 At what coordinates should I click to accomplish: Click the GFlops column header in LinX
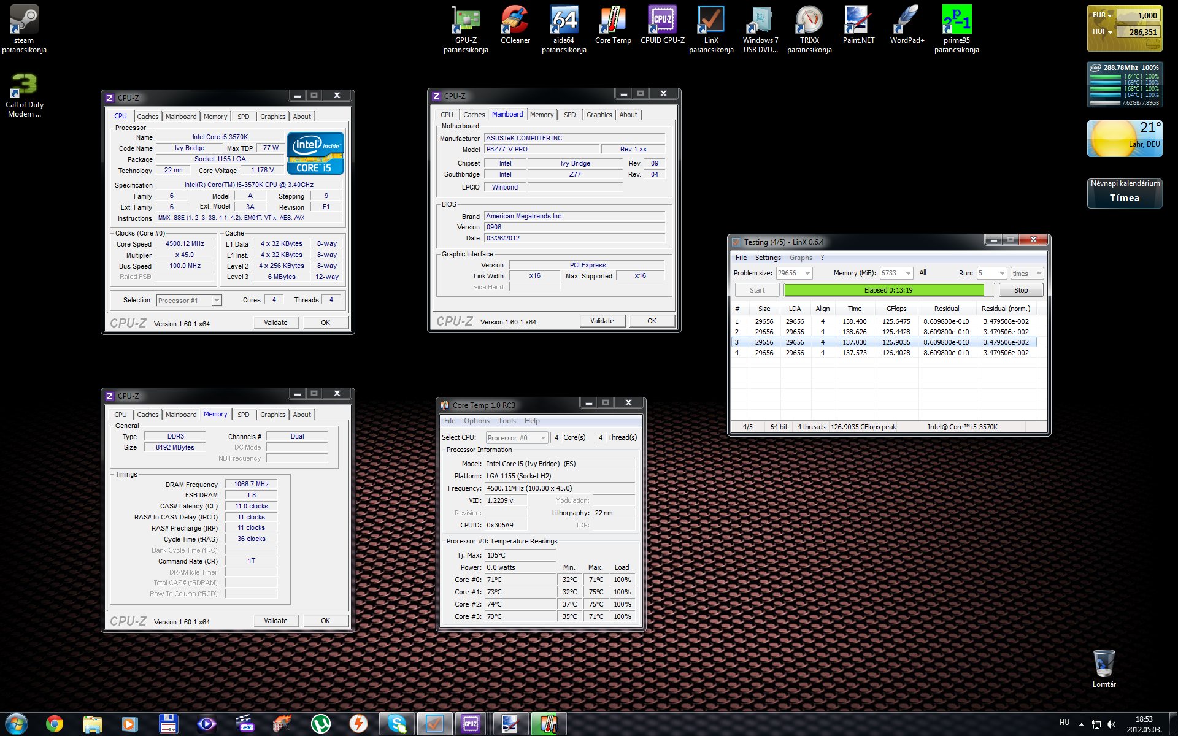pos(896,309)
